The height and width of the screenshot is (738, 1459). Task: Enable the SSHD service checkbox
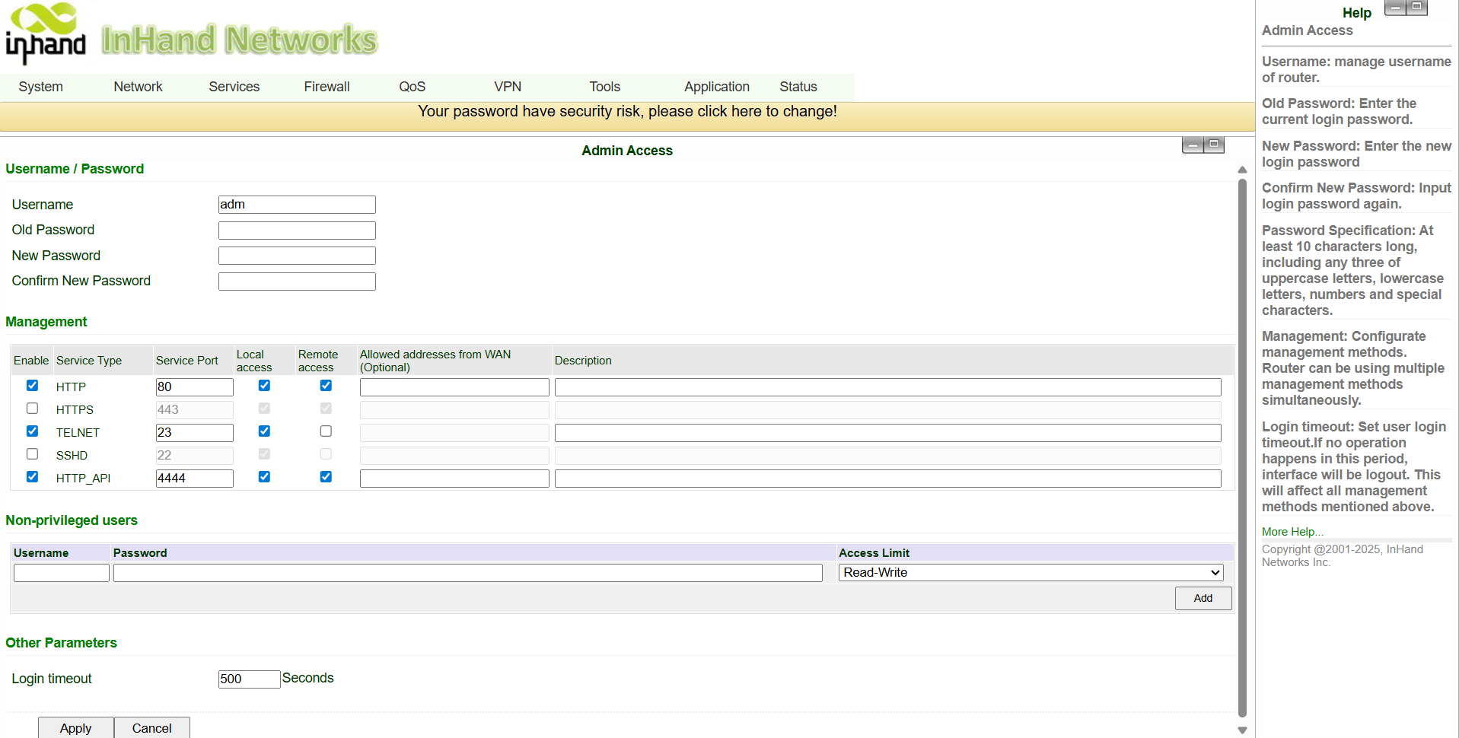(x=32, y=454)
